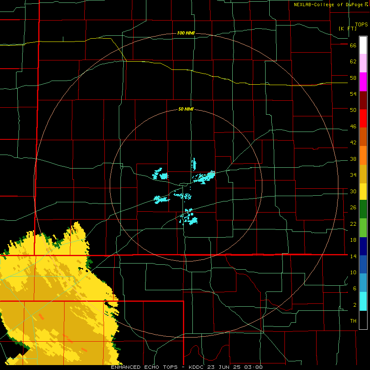
Task: Click the legend value 2
Action: 355,305
